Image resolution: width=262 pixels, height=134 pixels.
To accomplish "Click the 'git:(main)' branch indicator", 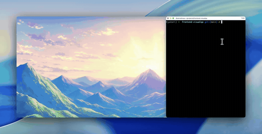I will click(211, 22).
